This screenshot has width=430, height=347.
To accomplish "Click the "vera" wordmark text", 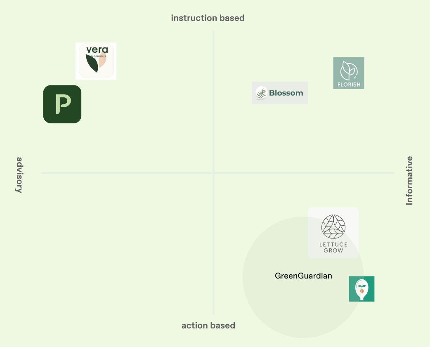I will tap(97, 50).
